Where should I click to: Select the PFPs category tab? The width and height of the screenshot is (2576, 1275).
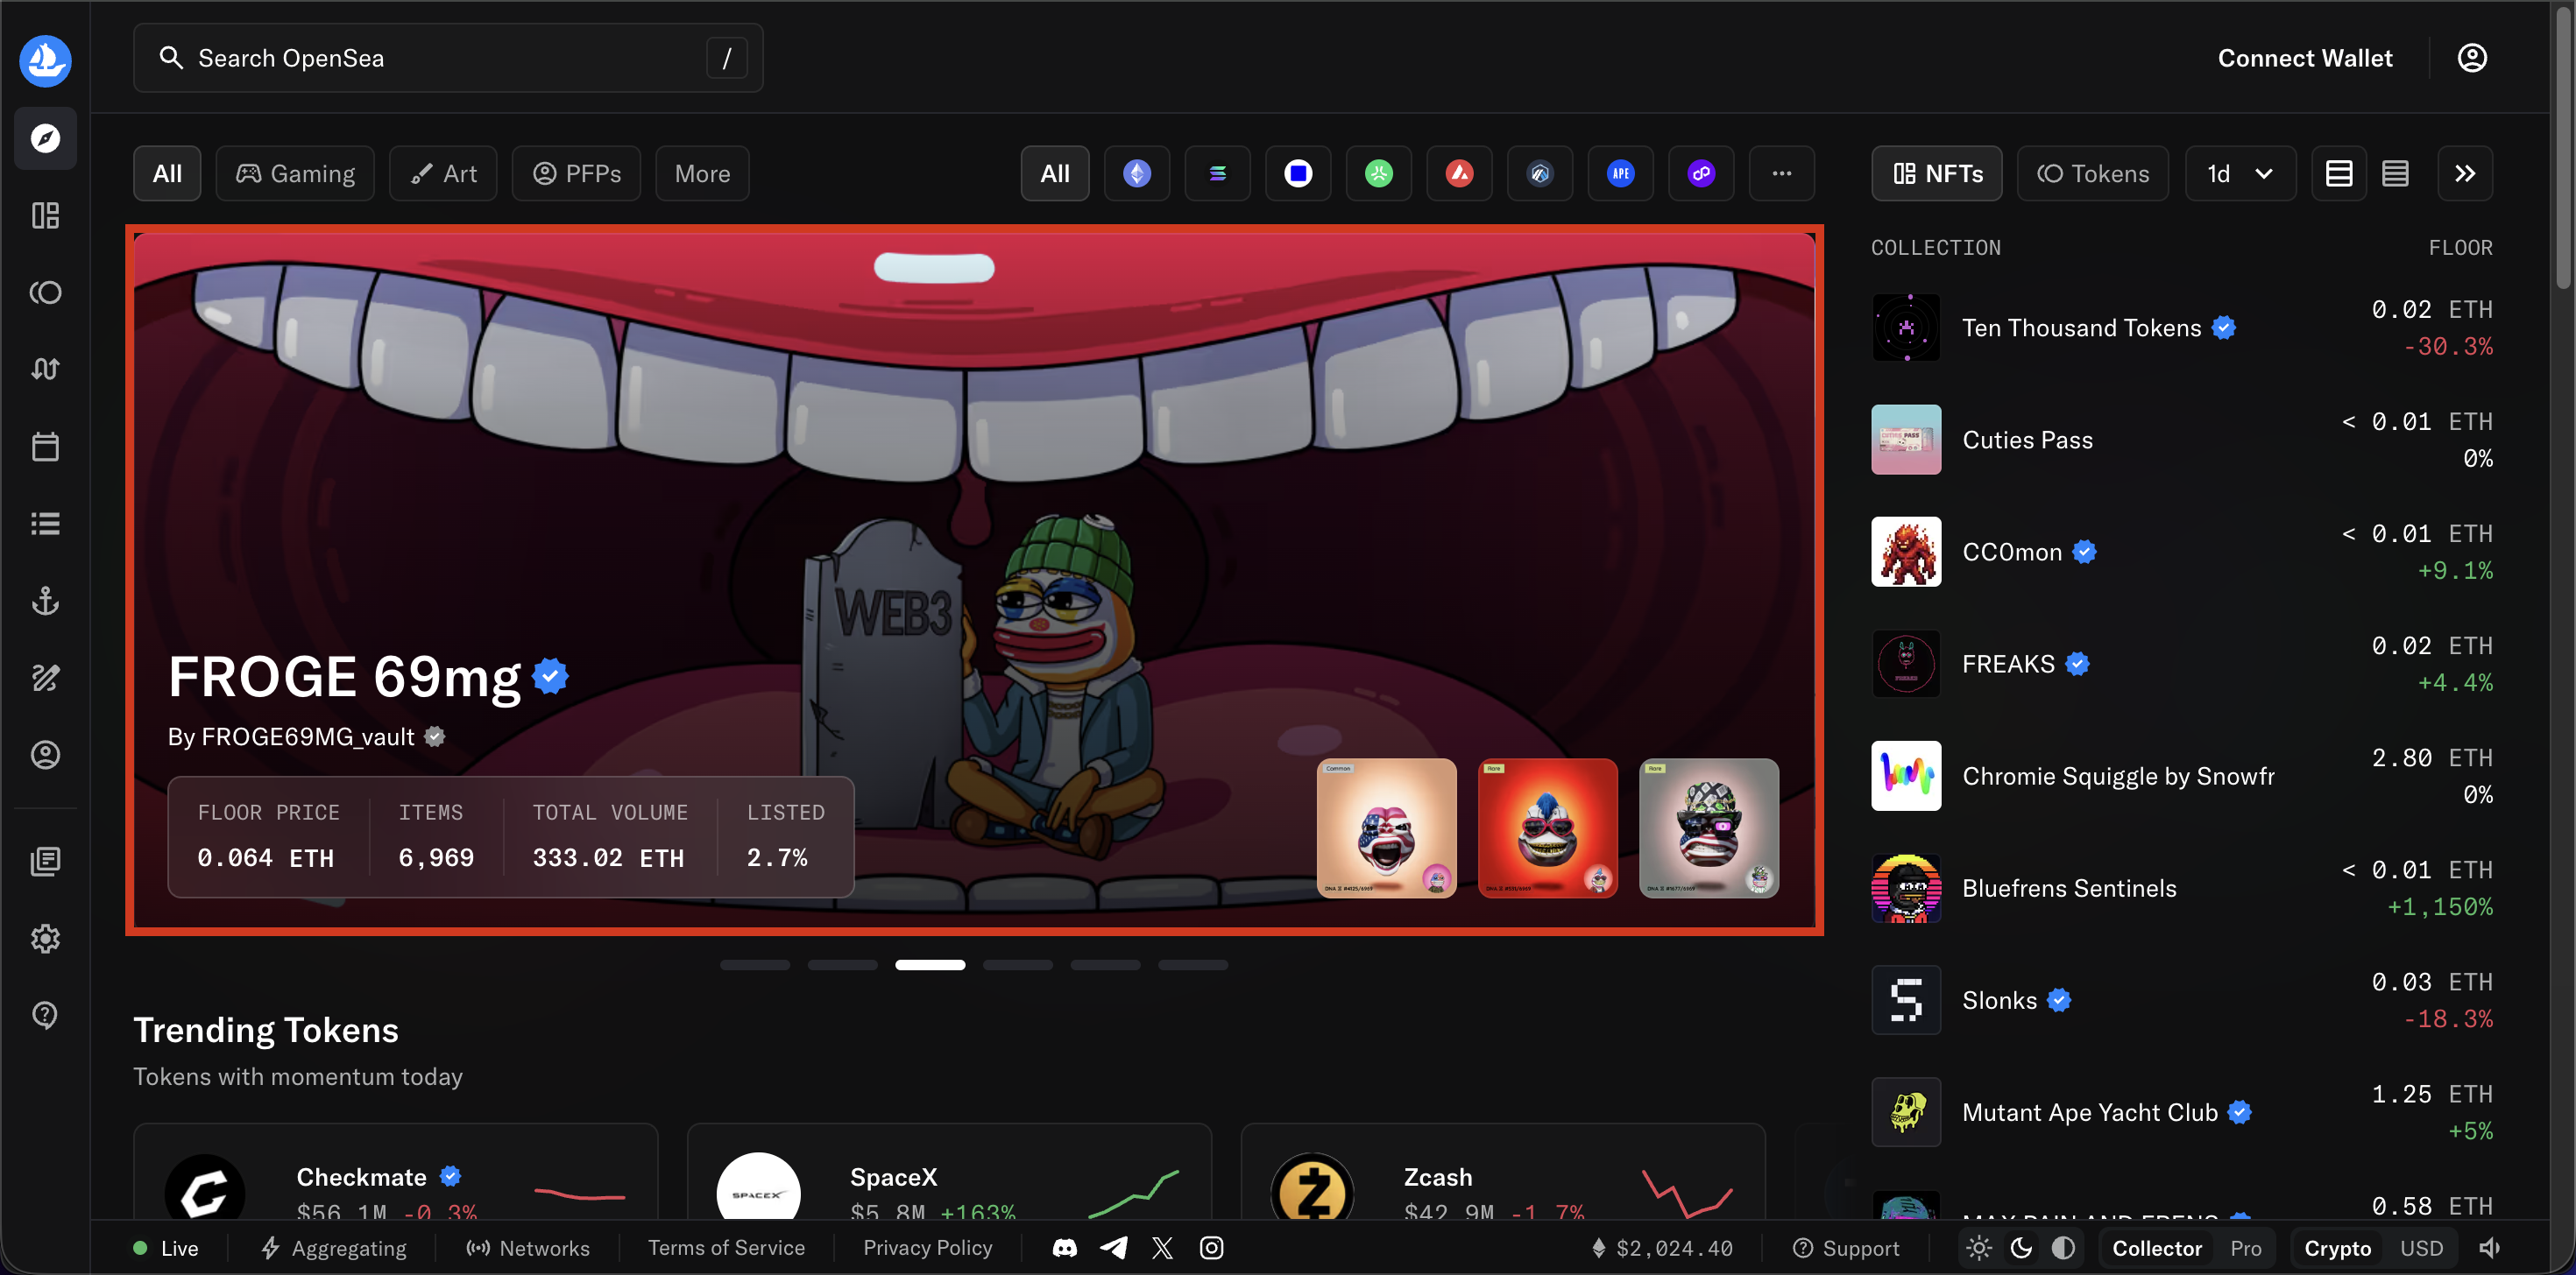[577, 174]
